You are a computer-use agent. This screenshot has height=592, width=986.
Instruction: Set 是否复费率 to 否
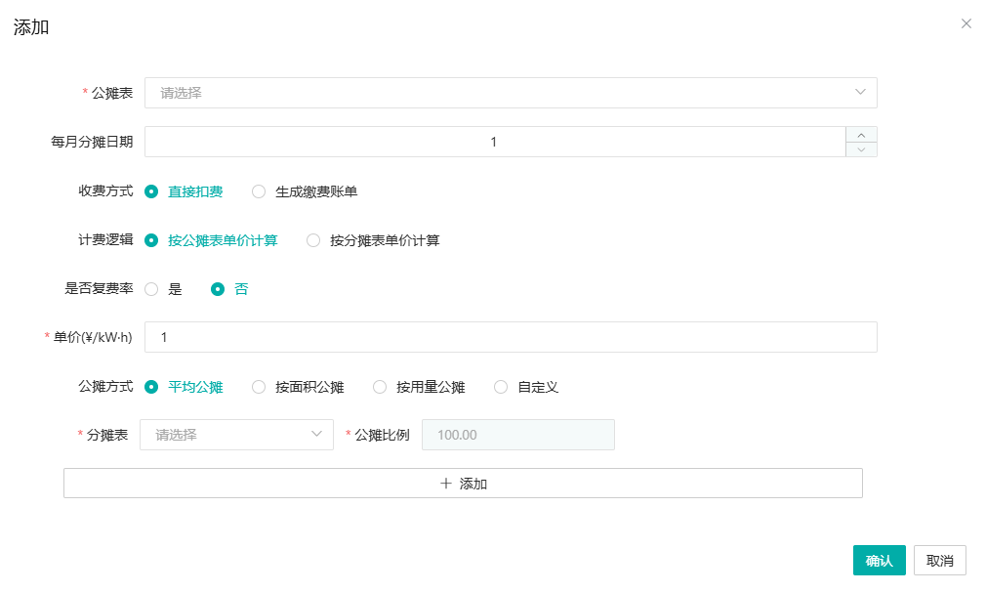[x=218, y=289]
